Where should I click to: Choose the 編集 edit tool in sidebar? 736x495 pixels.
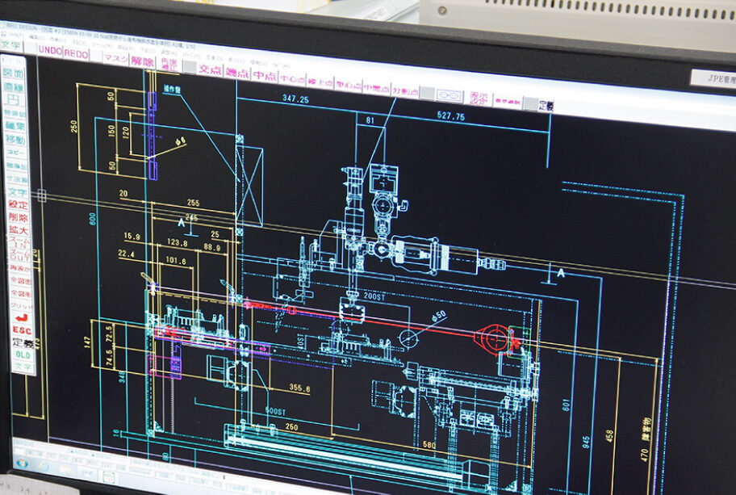tap(16, 125)
